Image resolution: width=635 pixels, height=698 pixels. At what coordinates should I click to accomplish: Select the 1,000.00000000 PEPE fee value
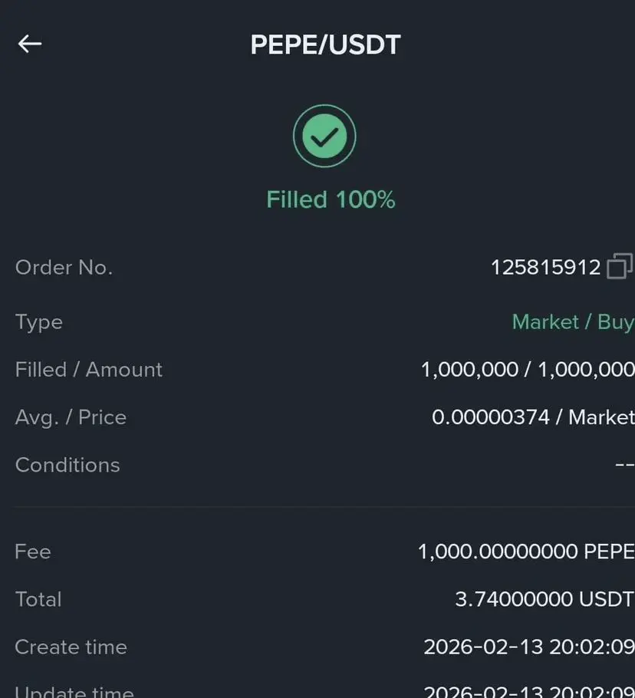point(526,551)
